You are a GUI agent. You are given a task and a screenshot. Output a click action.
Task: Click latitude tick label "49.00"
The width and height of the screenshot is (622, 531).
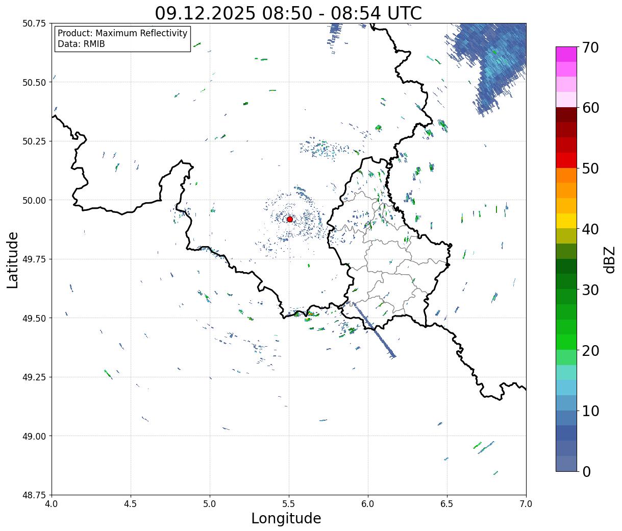[x=35, y=436]
